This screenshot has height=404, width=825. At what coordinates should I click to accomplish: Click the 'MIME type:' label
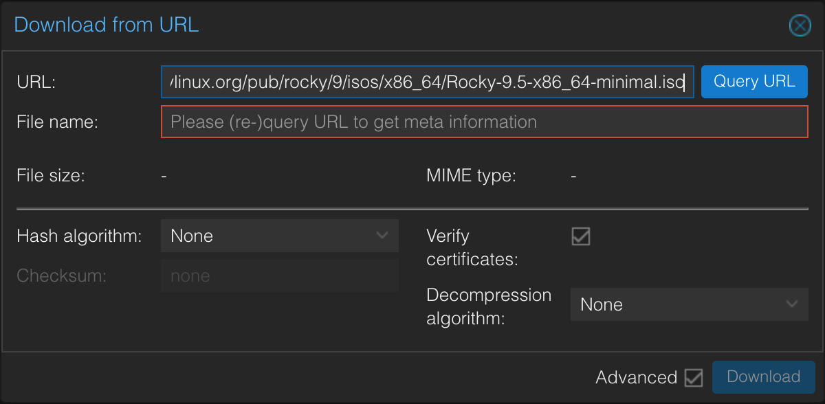[x=471, y=176]
